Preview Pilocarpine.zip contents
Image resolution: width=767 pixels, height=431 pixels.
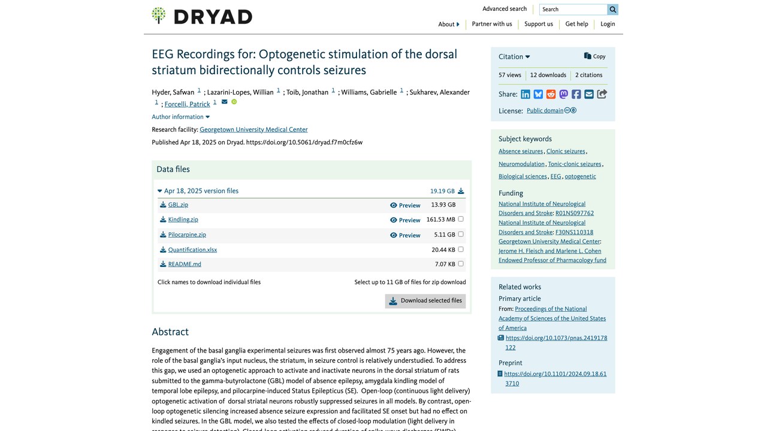tap(405, 235)
